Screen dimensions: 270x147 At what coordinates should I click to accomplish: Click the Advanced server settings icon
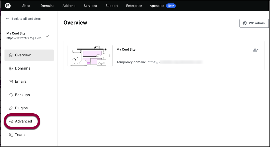point(11,121)
